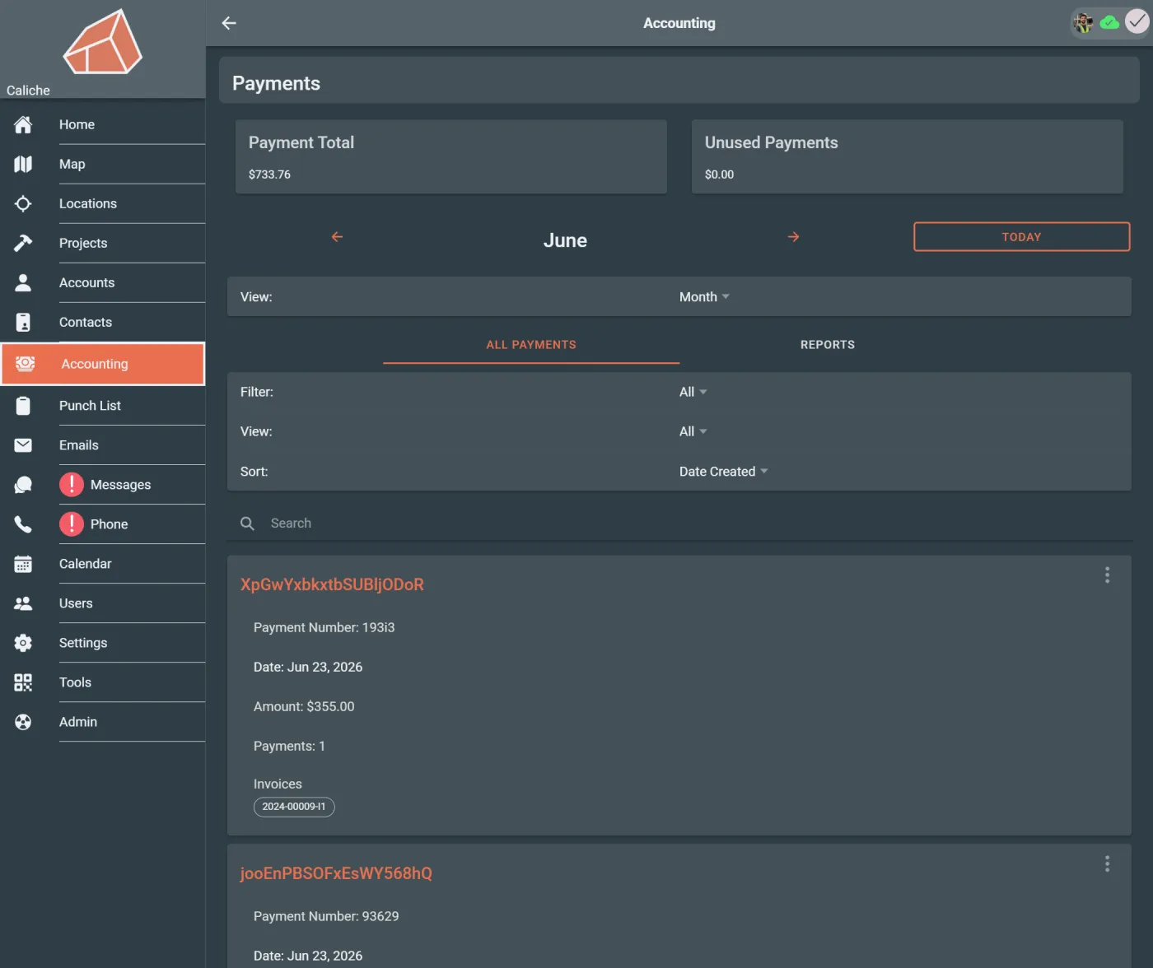Open options menu for payment XpGwYxbkxtbSUBljODoR
This screenshot has height=968, width=1153.
point(1107,575)
